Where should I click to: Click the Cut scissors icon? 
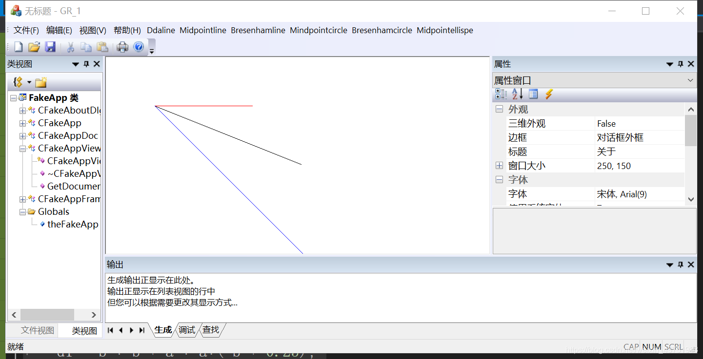click(x=70, y=47)
